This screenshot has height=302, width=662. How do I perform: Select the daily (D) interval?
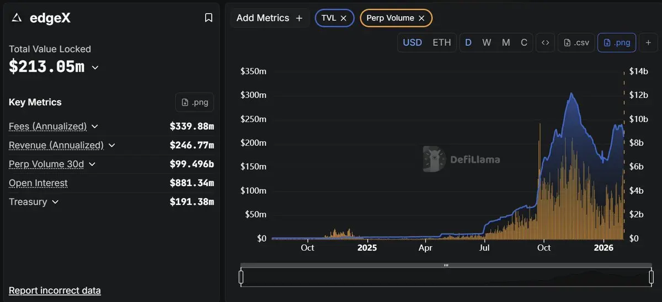468,43
